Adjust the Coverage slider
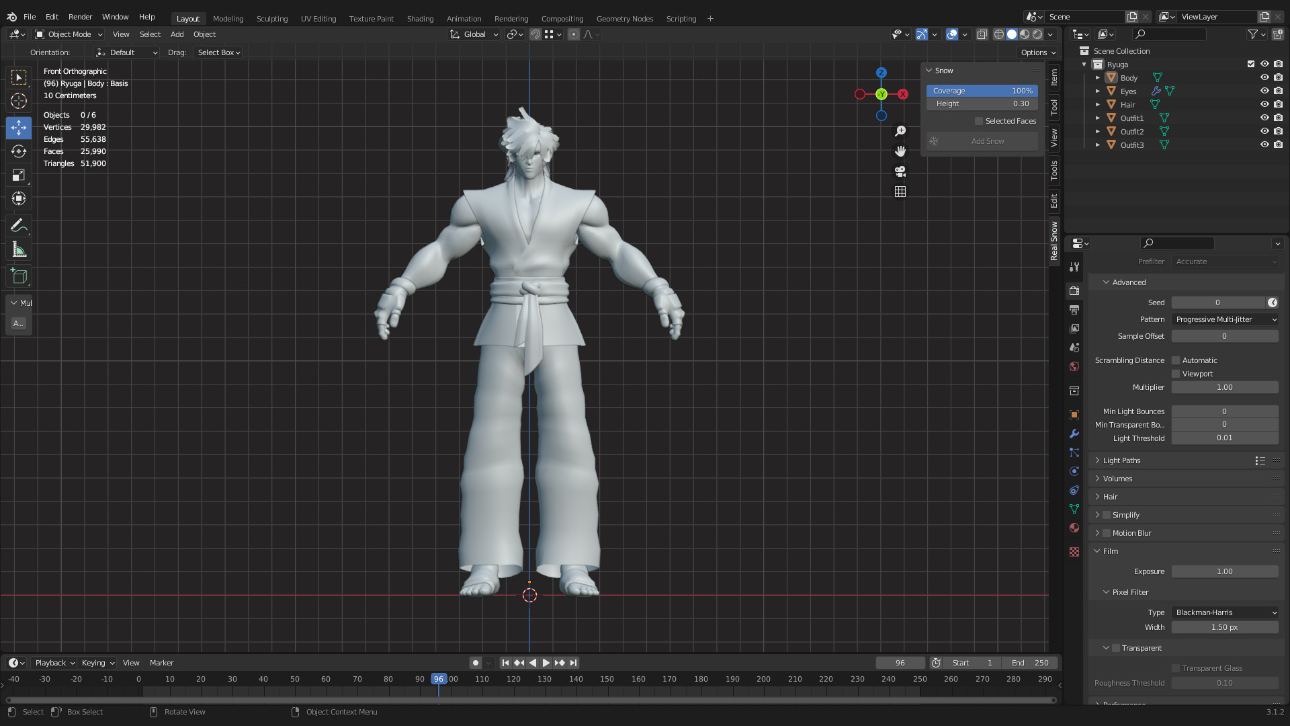Image resolution: width=1290 pixels, height=726 pixels. (x=982, y=91)
